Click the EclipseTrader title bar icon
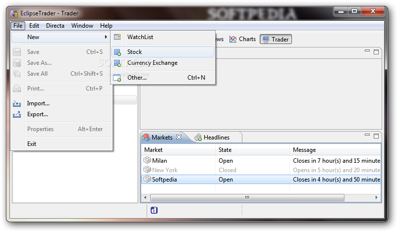 pos(14,13)
